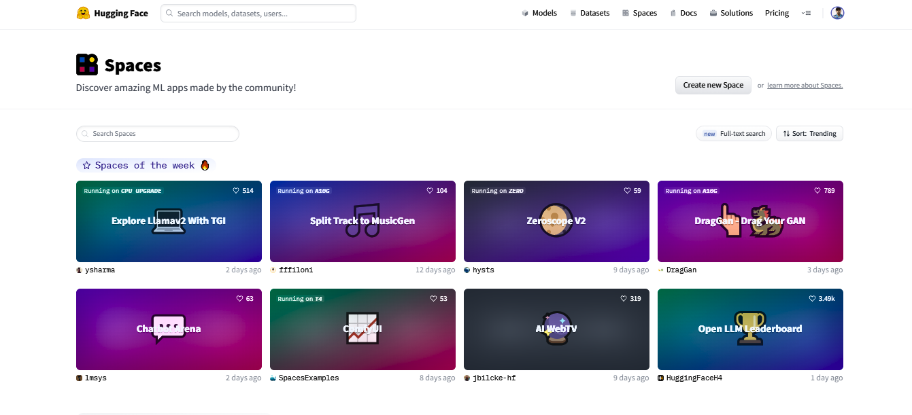Follow the learn more about Spaces link
Image resolution: width=912 pixels, height=415 pixels.
tap(805, 86)
